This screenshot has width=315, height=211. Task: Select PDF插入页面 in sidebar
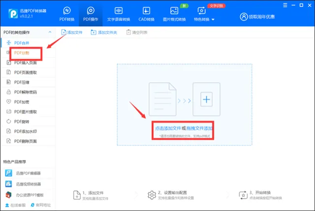(28, 63)
